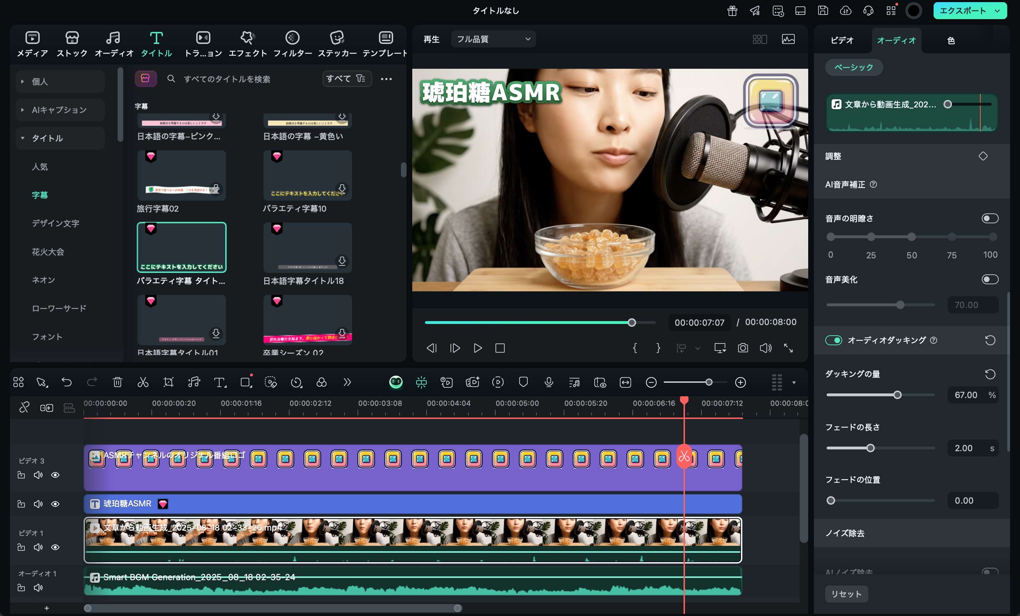Screen dimensions: 1020x616
Task: Reset ダッキングの量 value
Action: (990, 374)
